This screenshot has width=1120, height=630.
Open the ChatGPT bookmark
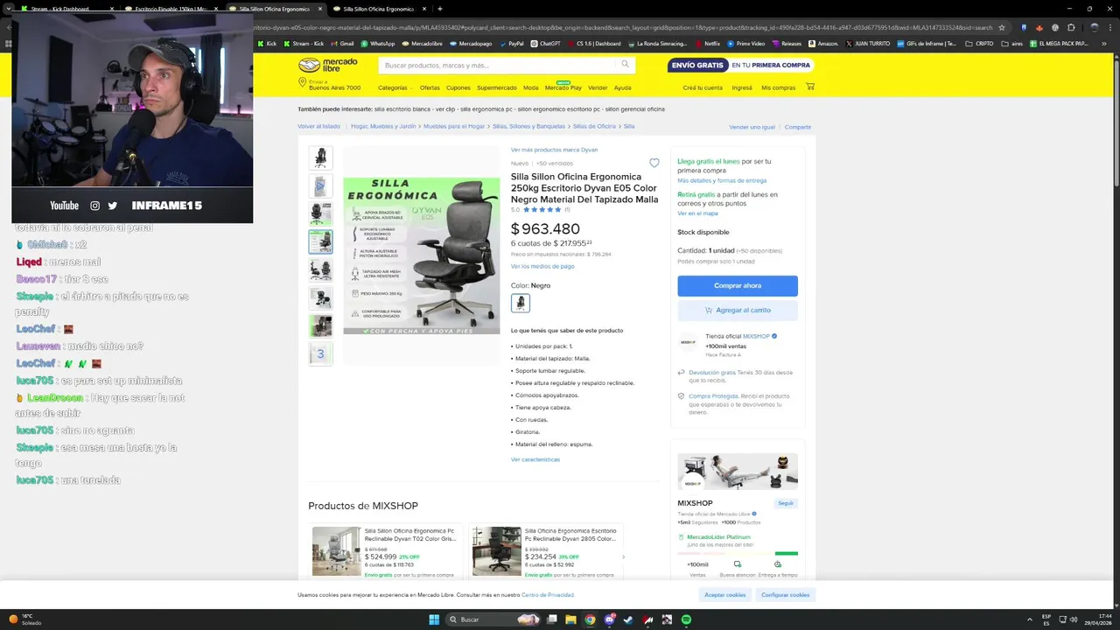[x=545, y=43]
